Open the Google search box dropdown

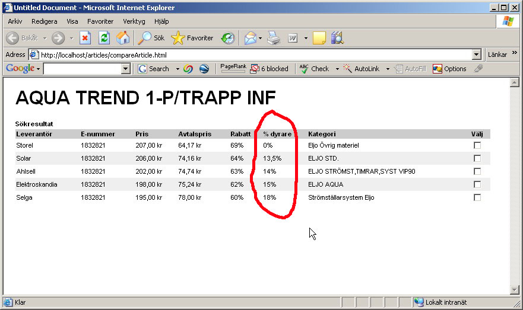click(x=125, y=69)
